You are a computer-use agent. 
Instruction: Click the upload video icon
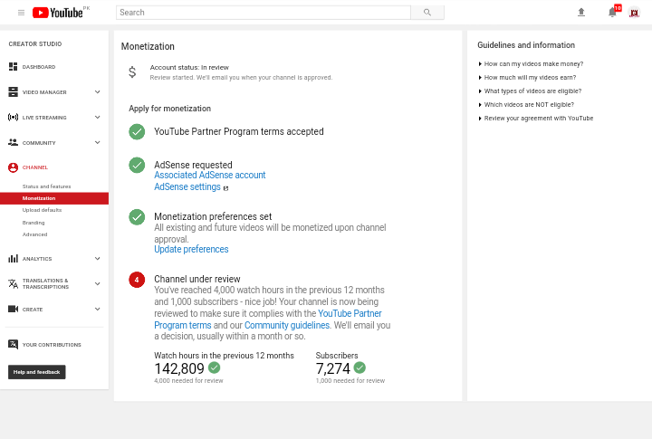point(581,13)
